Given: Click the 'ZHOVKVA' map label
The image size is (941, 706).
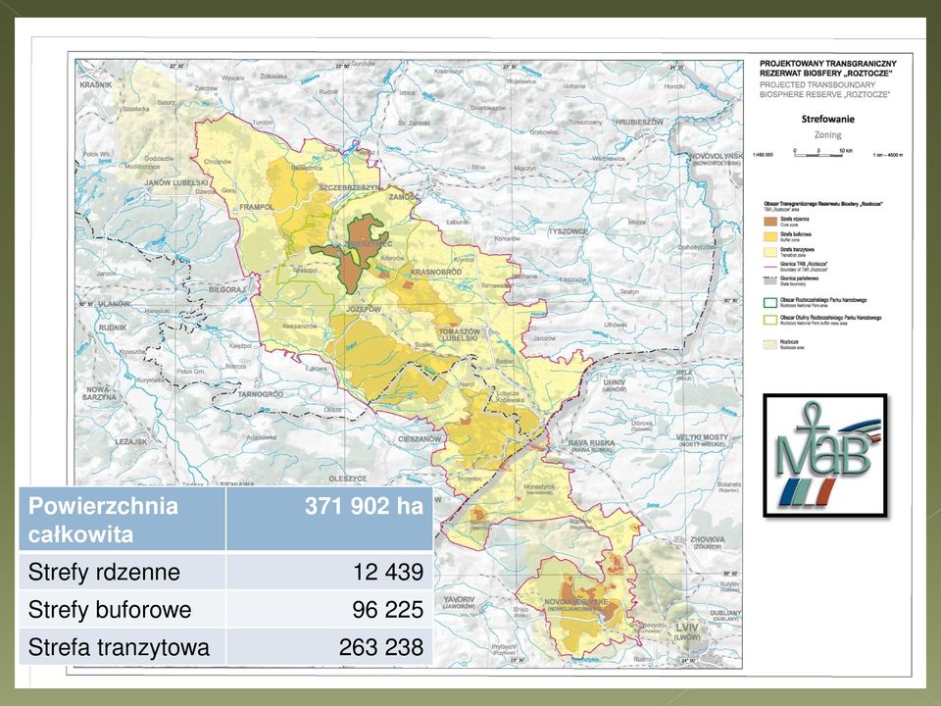Looking at the screenshot, I should [708, 539].
